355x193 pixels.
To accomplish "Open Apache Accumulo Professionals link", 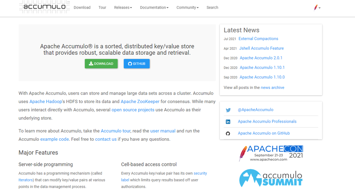I will 267,122.
